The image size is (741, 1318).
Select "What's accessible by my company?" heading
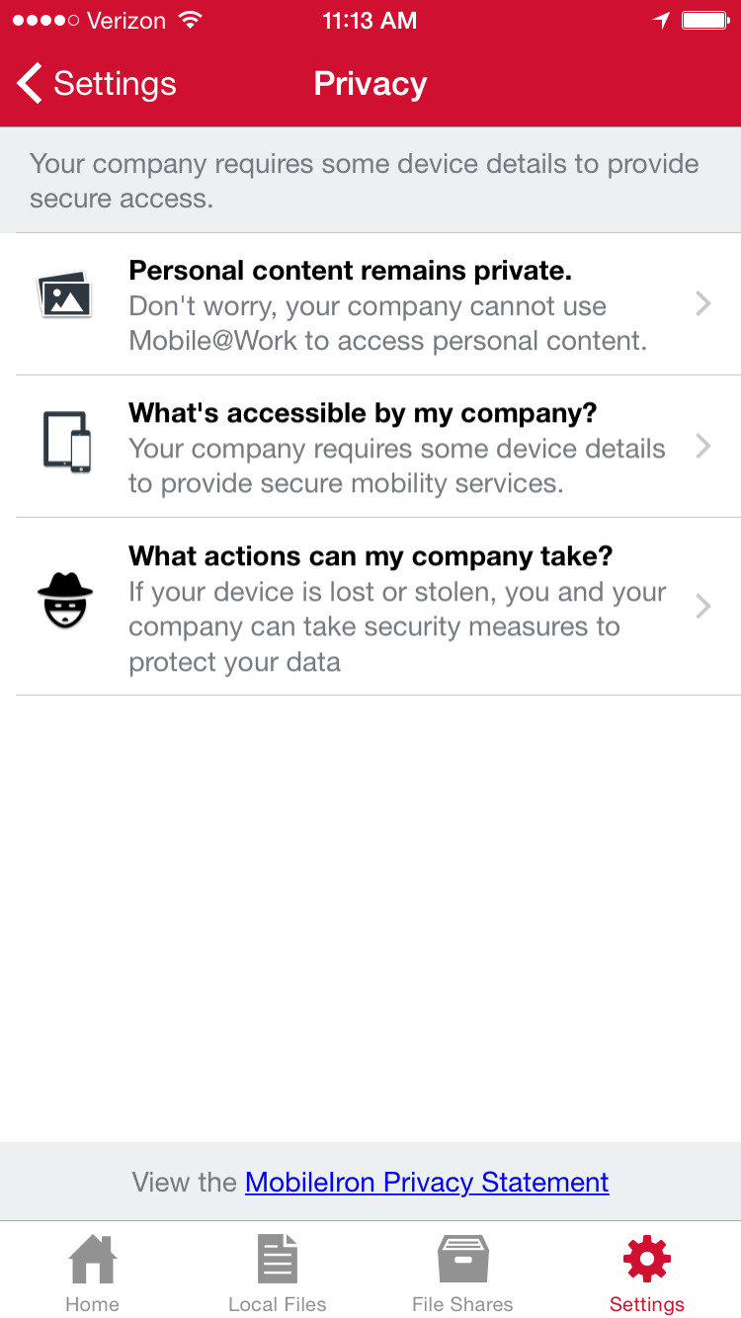click(x=363, y=412)
